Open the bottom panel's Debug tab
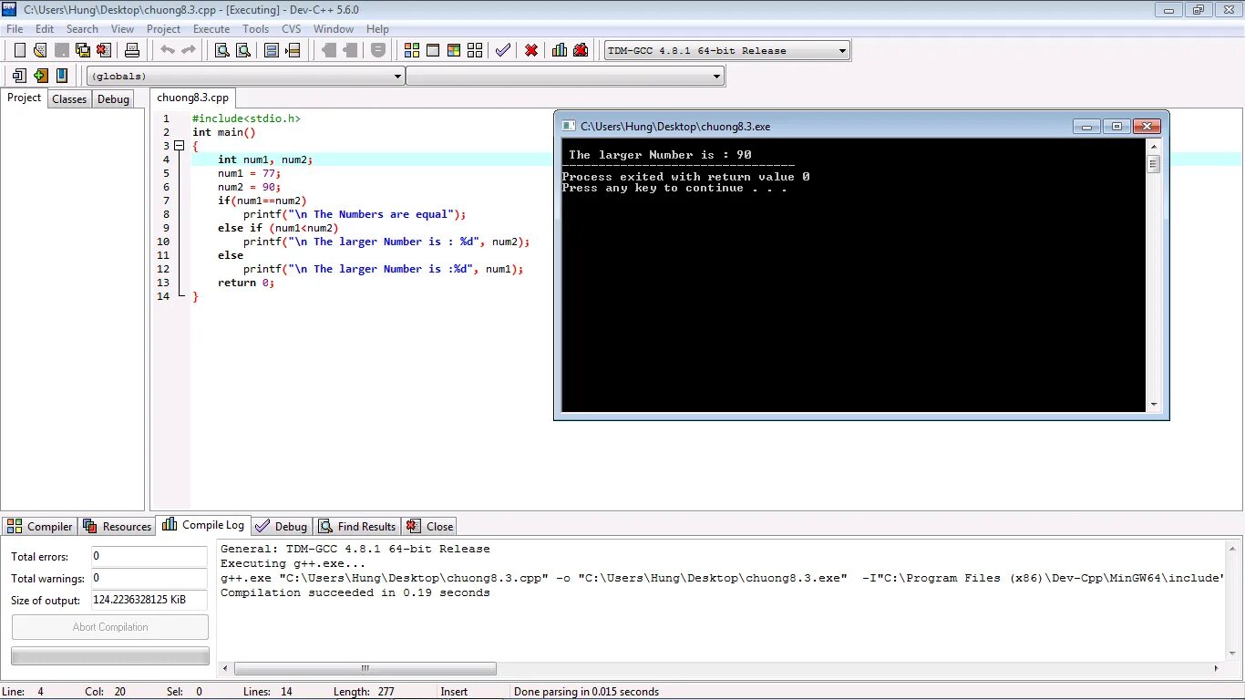Screen dimensions: 1245x700 (282, 526)
